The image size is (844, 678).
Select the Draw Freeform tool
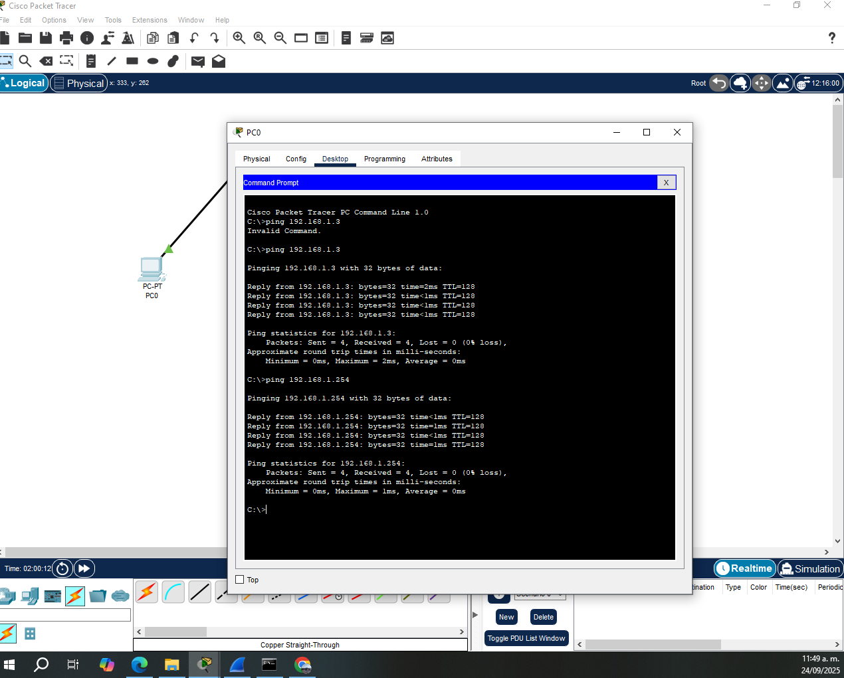pos(173,61)
